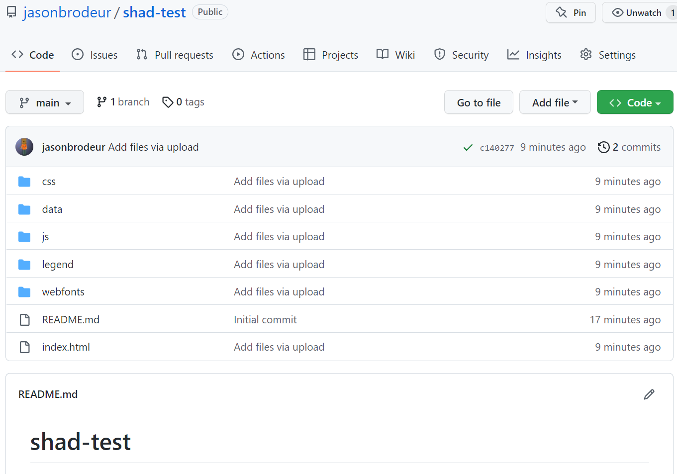Open jasonbrodeur author link in commit bar

[x=74, y=147]
